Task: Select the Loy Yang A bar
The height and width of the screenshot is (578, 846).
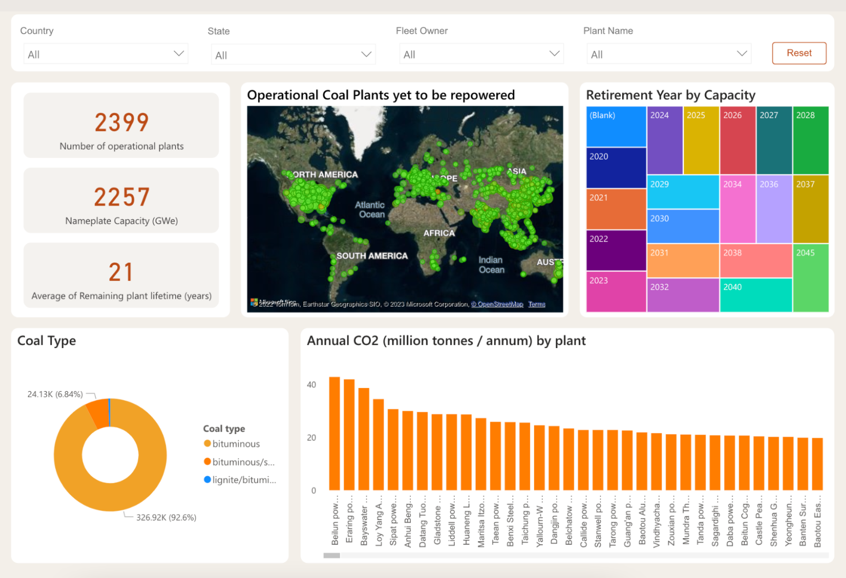Action: (378, 444)
